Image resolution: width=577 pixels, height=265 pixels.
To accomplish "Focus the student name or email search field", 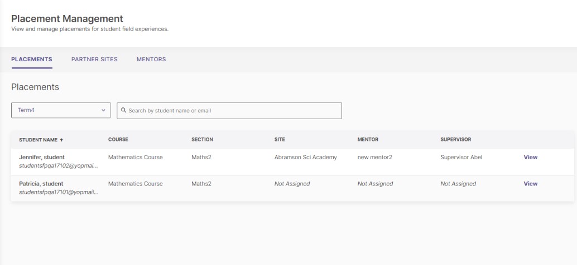I will click(232, 111).
